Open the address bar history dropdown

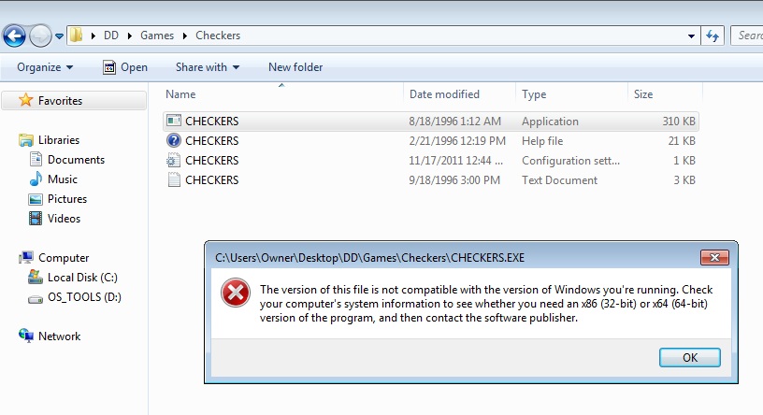pos(691,36)
